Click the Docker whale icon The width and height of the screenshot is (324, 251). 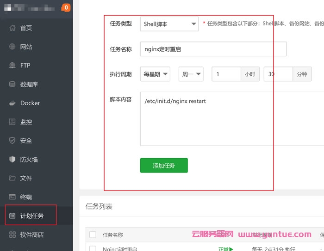click(x=12, y=103)
